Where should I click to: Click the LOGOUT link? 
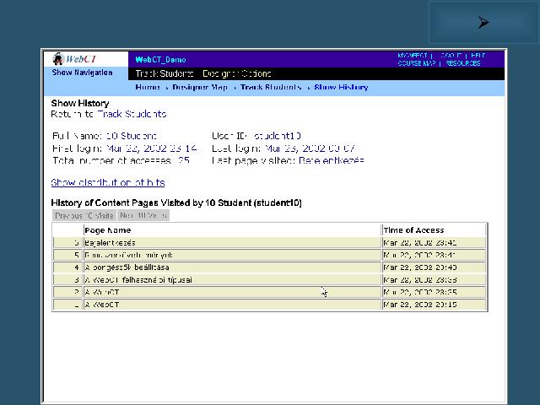tap(451, 56)
